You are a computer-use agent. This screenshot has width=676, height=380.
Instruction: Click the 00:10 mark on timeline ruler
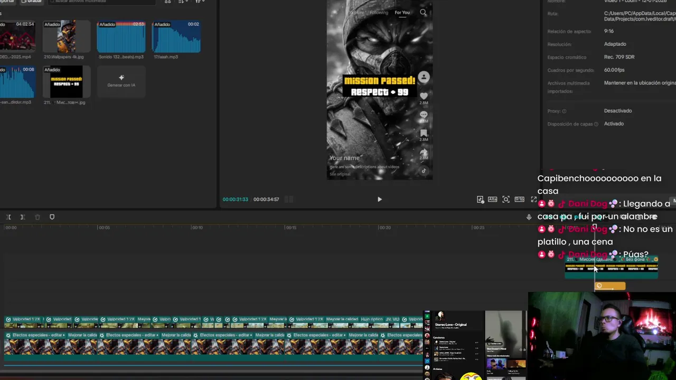pos(197,227)
